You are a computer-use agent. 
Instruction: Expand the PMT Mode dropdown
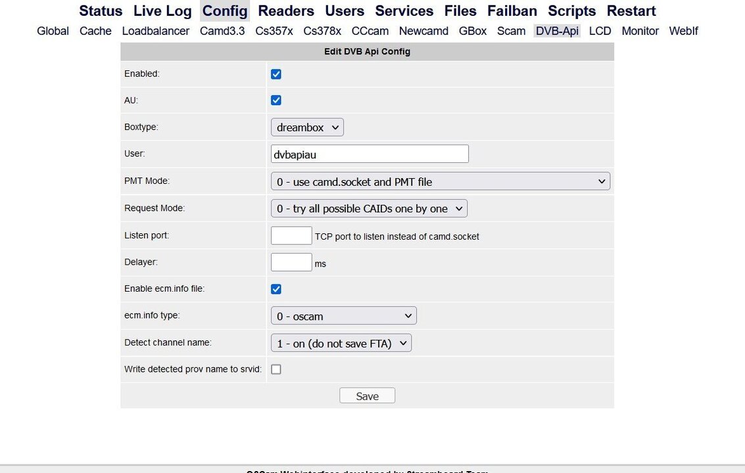[x=440, y=181]
